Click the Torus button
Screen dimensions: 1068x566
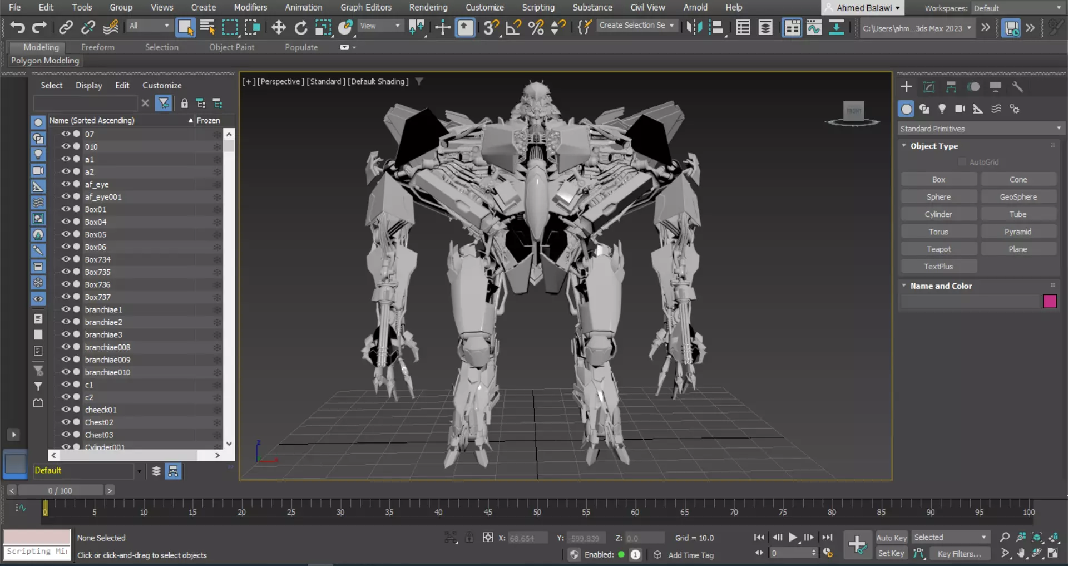click(x=938, y=232)
